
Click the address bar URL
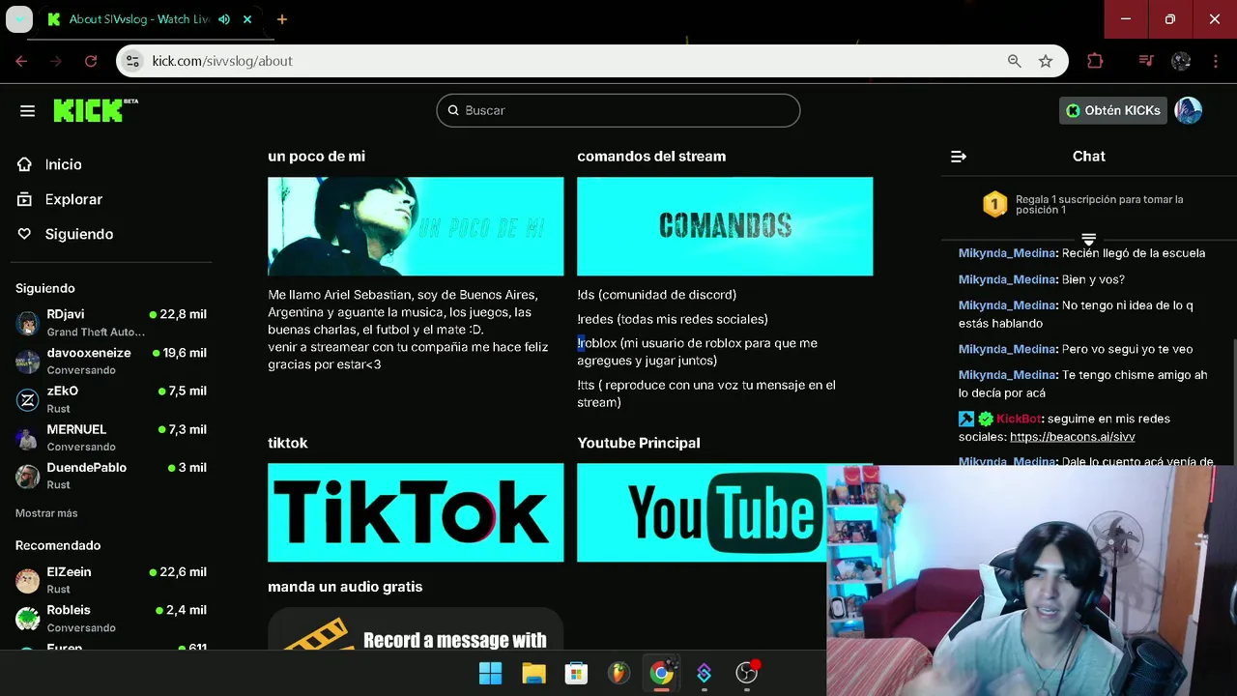pyautogui.click(x=222, y=61)
